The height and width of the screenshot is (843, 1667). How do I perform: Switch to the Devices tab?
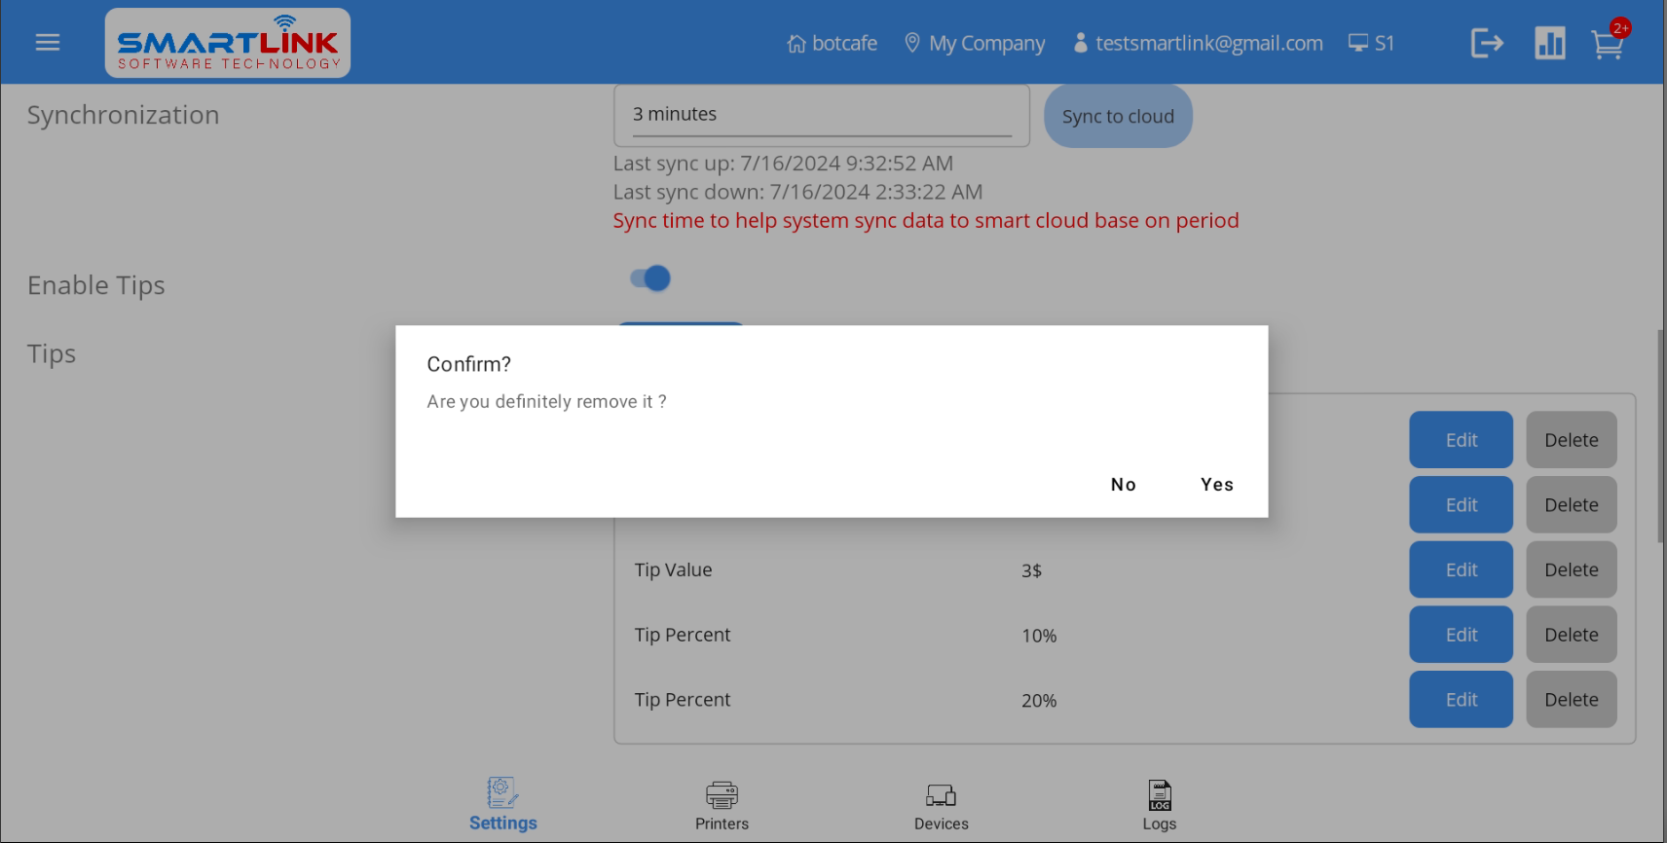(941, 805)
